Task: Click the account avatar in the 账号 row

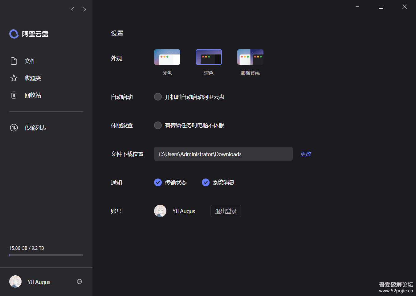Action: (160, 211)
